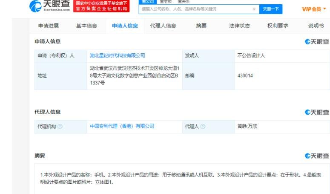Select the agent names 黄静;万欣
Screen dimensions: 330x194
pyautogui.click(x=247, y=126)
